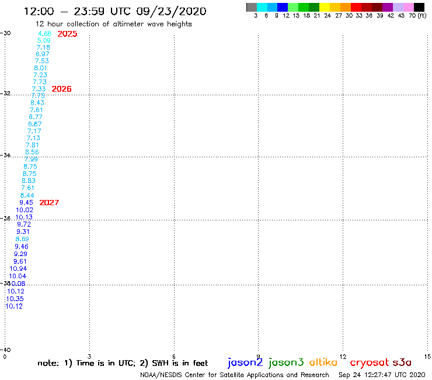Select the s3a satellite label

(x=402, y=362)
